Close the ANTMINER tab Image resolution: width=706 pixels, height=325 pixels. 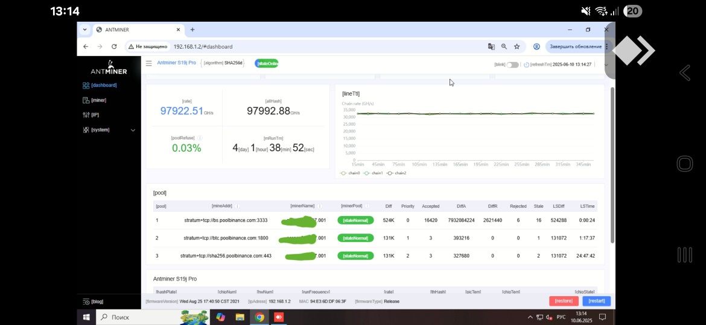[178, 29]
